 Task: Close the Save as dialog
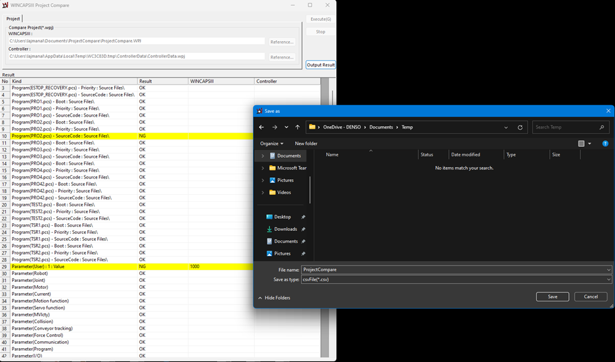click(x=608, y=111)
